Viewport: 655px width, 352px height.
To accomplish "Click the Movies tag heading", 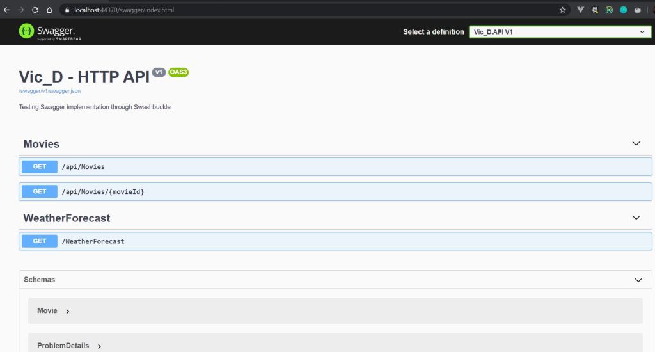I will click(42, 144).
